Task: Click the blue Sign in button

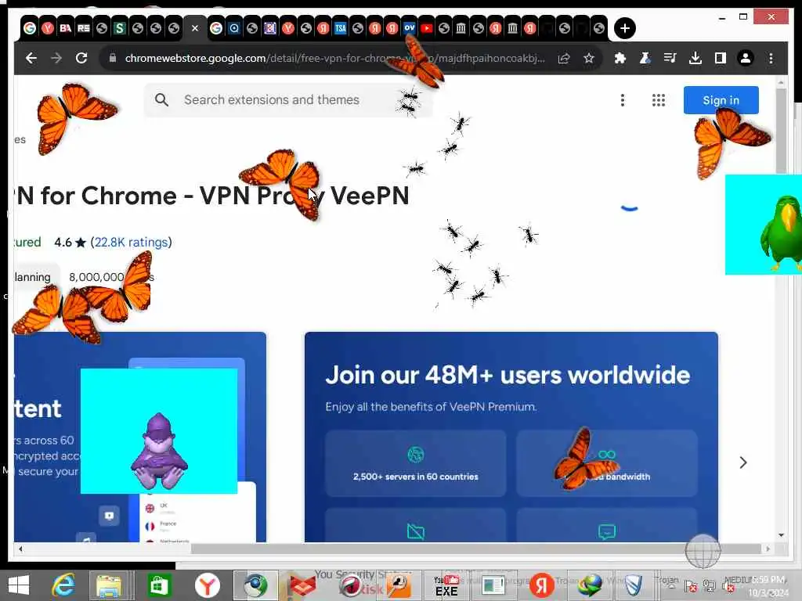Action: coord(721,100)
